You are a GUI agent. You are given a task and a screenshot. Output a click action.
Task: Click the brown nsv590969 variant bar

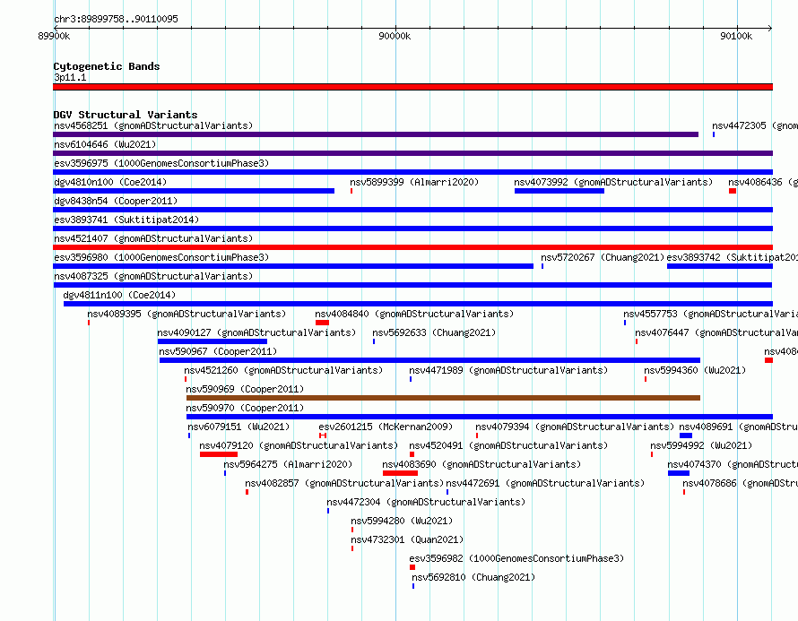(x=443, y=398)
